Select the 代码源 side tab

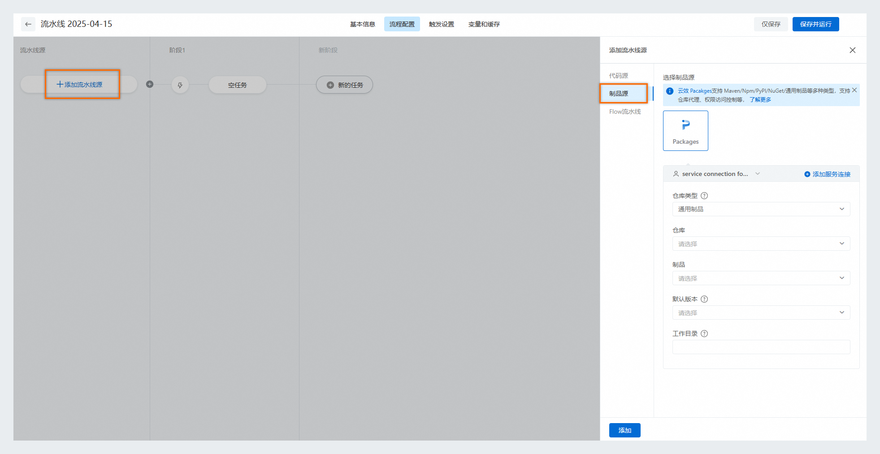click(619, 76)
